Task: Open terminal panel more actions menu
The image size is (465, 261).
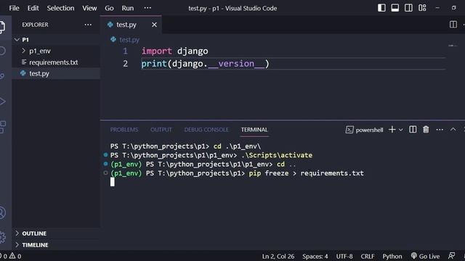Action: [440, 130]
